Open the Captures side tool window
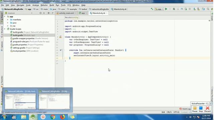 2,46
